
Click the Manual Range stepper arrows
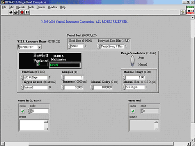(x=124, y=77)
